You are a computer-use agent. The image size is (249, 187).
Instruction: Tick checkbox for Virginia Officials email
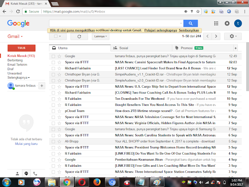[x=53, y=123]
